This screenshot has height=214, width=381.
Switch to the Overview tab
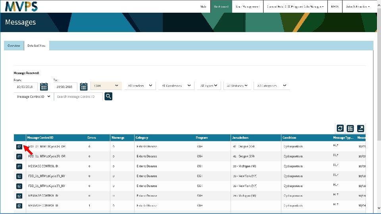click(x=14, y=46)
